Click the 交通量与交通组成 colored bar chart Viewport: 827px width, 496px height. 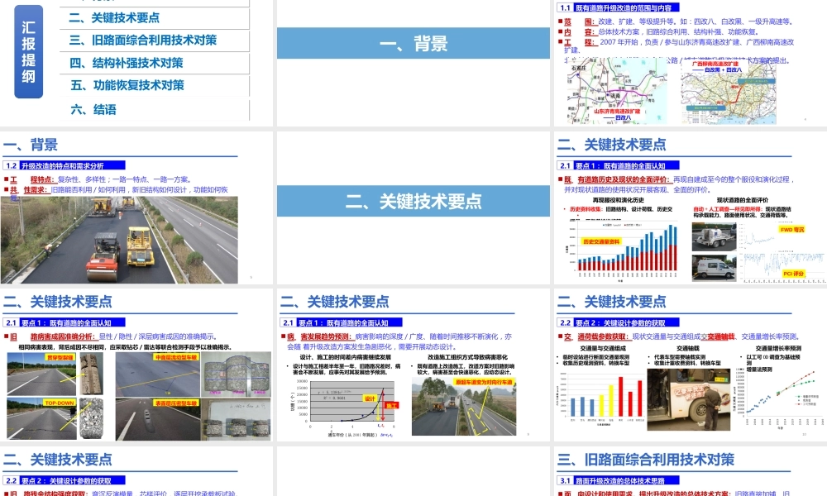(x=601, y=398)
